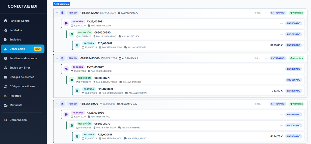Viewport: 311px width, 144px height.
Task: Click the Reportes chart icon in sidebar
Action: tap(5, 96)
